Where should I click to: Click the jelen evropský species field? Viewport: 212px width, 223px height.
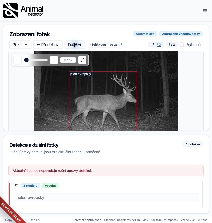107,197
